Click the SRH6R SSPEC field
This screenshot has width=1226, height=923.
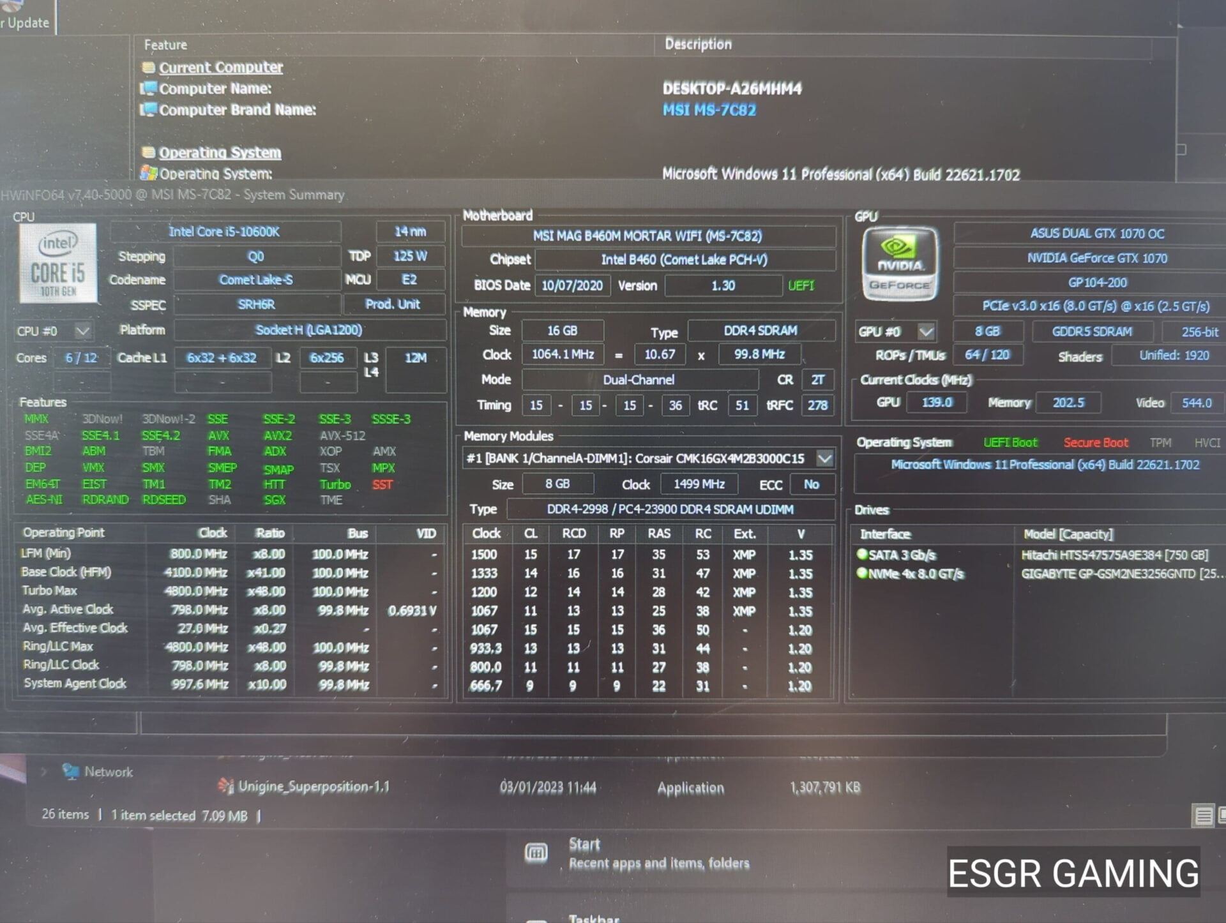256,304
